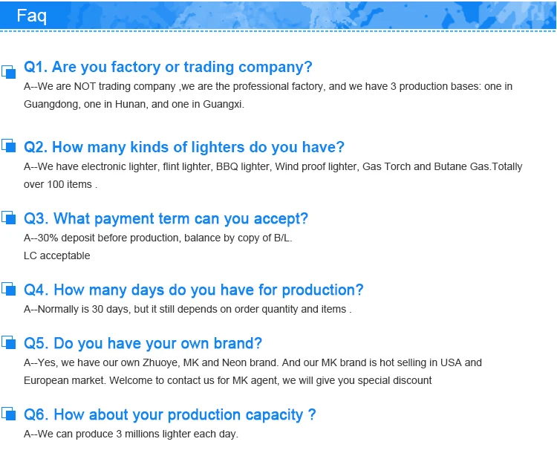
Task: Select the Faq header tab
Action: 31,16
